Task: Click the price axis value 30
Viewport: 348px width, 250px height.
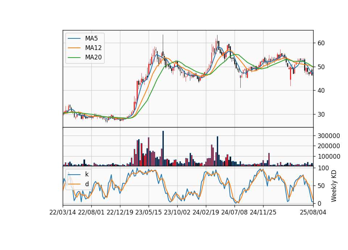Action: pyautogui.click(x=321, y=114)
